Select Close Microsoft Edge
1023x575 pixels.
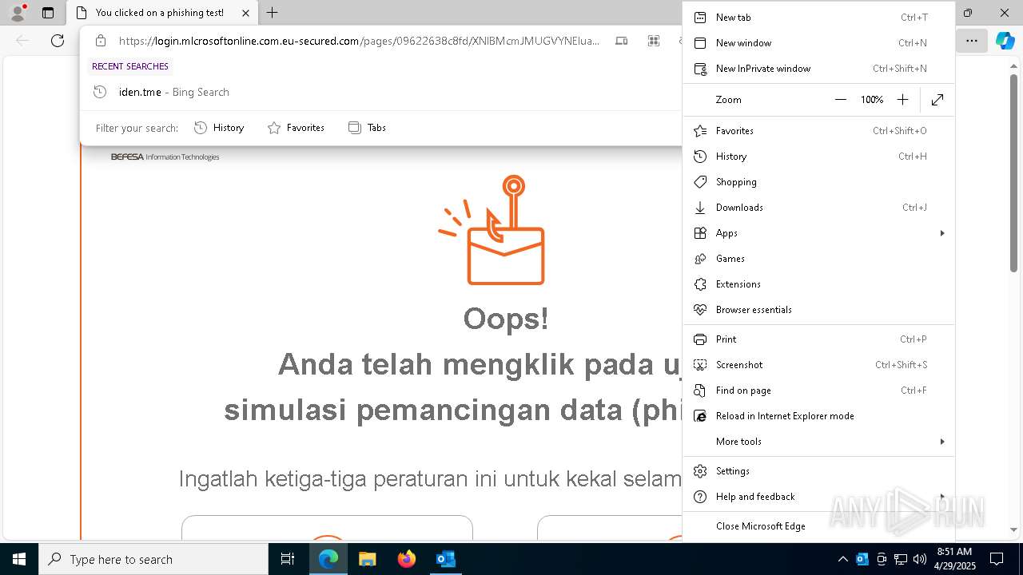click(818, 526)
